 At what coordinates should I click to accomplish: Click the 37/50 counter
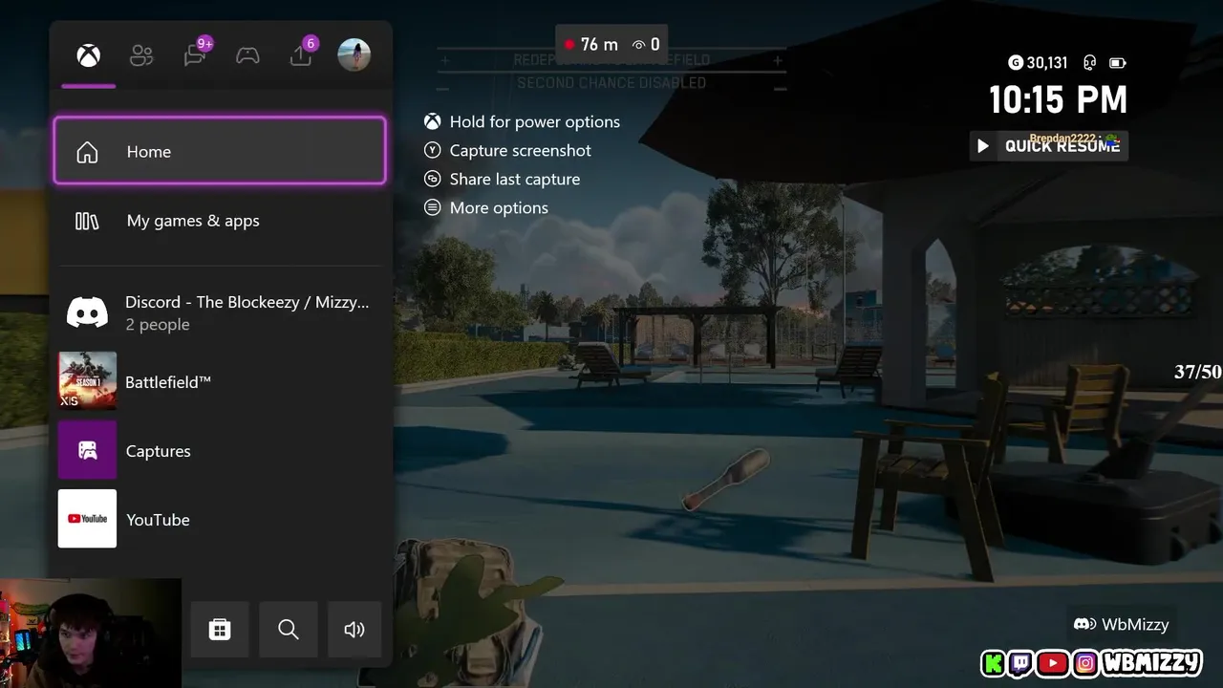(1198, 372)
